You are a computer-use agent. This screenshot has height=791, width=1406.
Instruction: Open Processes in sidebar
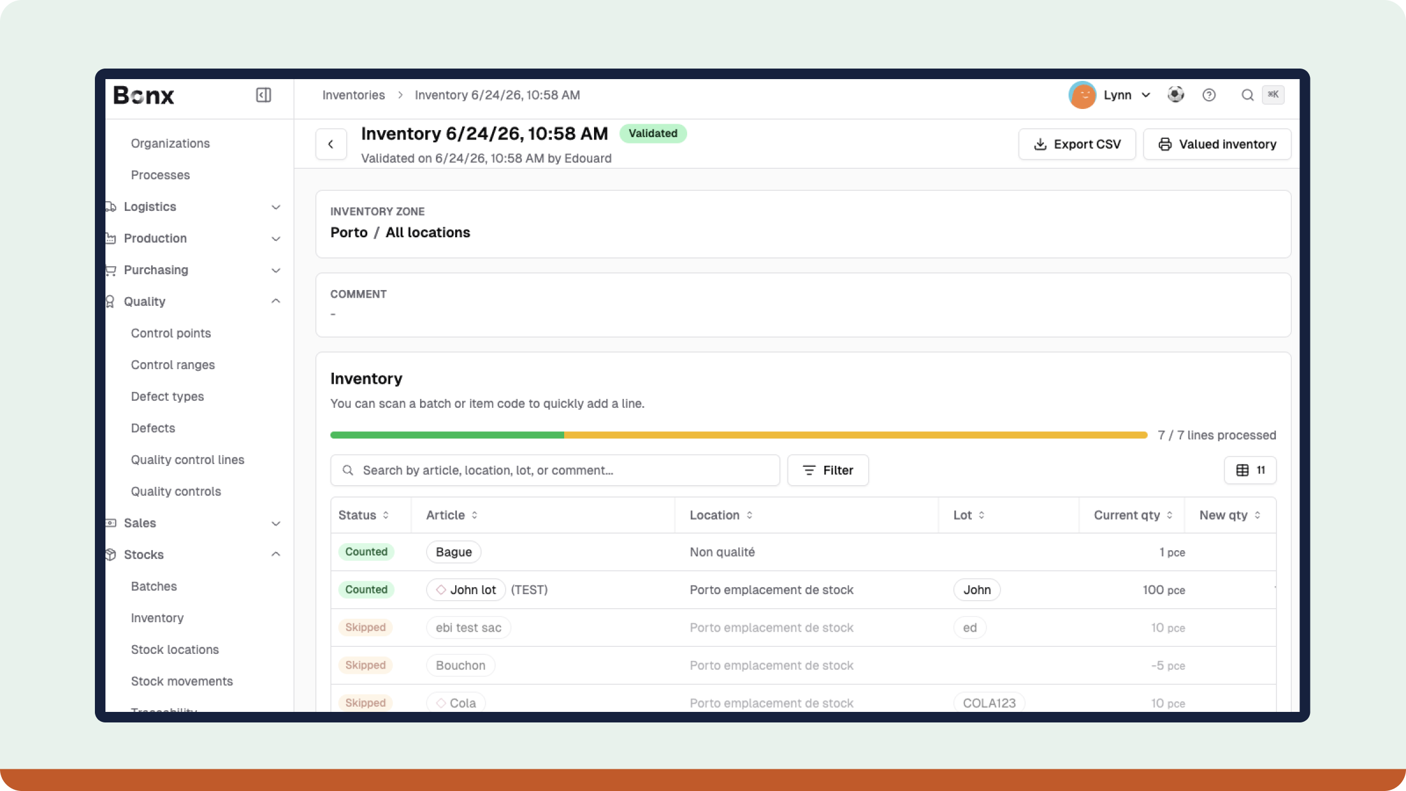tap(161, 175)
